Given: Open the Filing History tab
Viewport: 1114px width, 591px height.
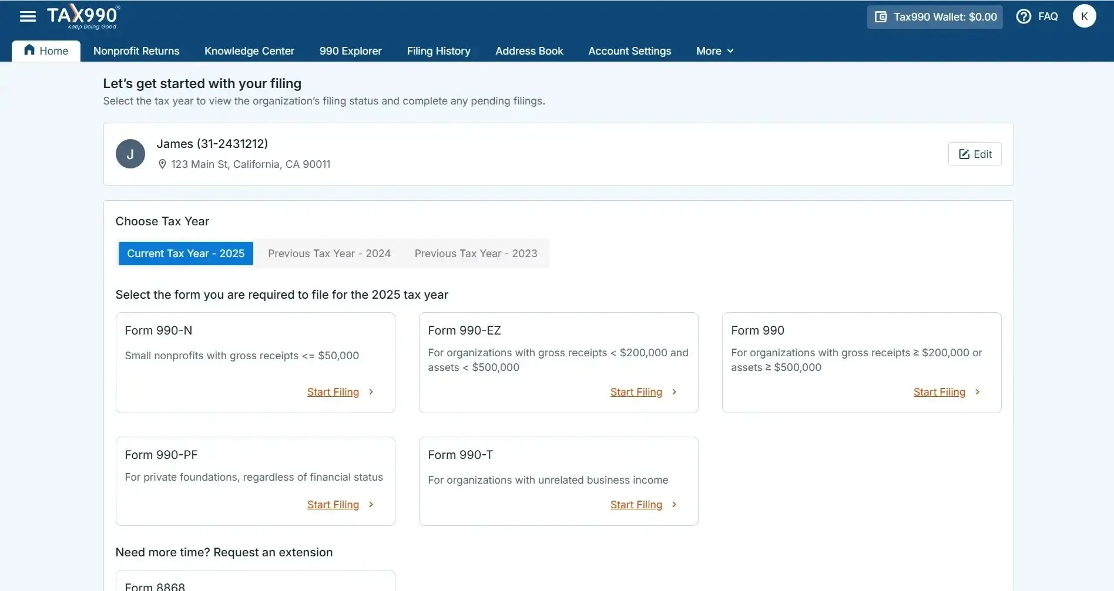Looking at the screenshot, I should (438, 51).
